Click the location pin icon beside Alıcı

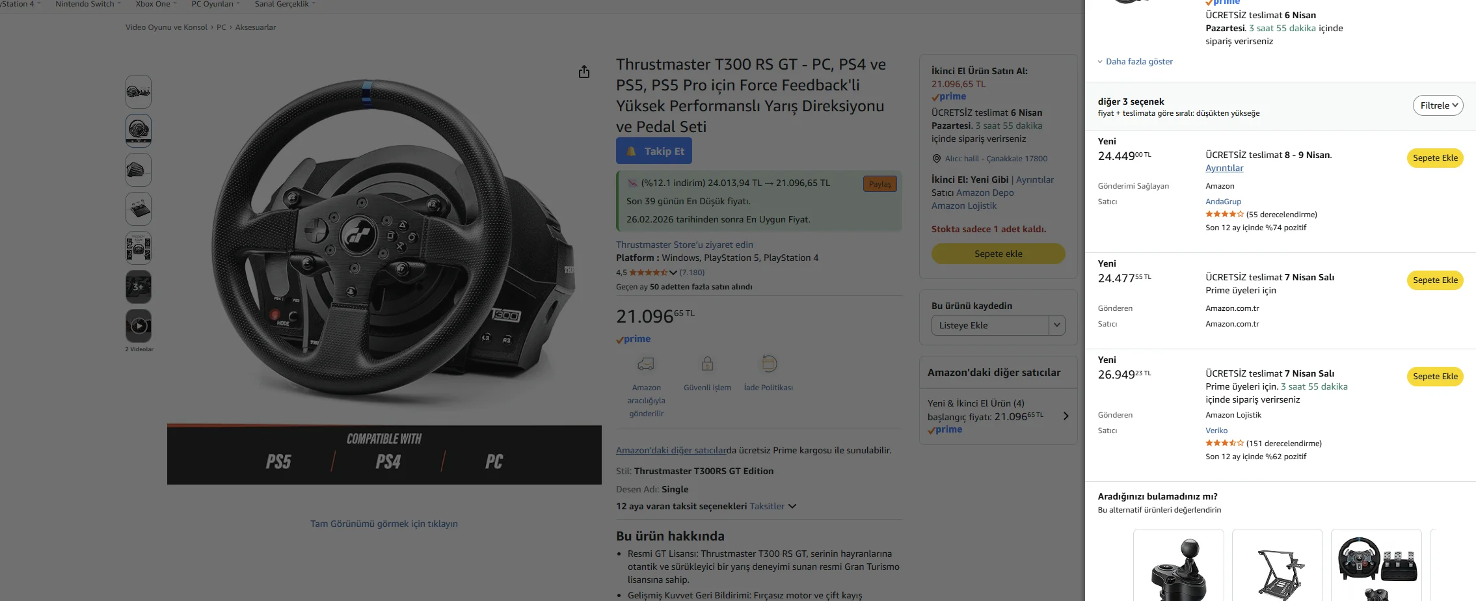click(937, 159)
